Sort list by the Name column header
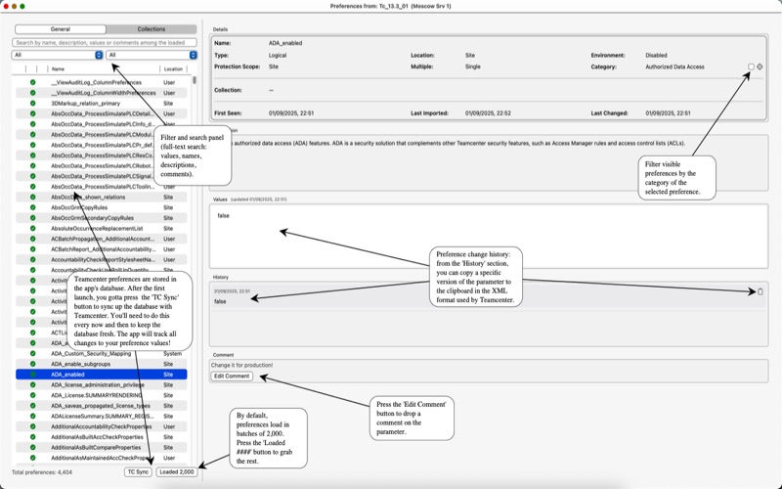The height and width of the screenshot is (489, 782). click(x=58, y=68)
